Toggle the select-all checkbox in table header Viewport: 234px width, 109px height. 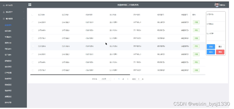(32, 15)
